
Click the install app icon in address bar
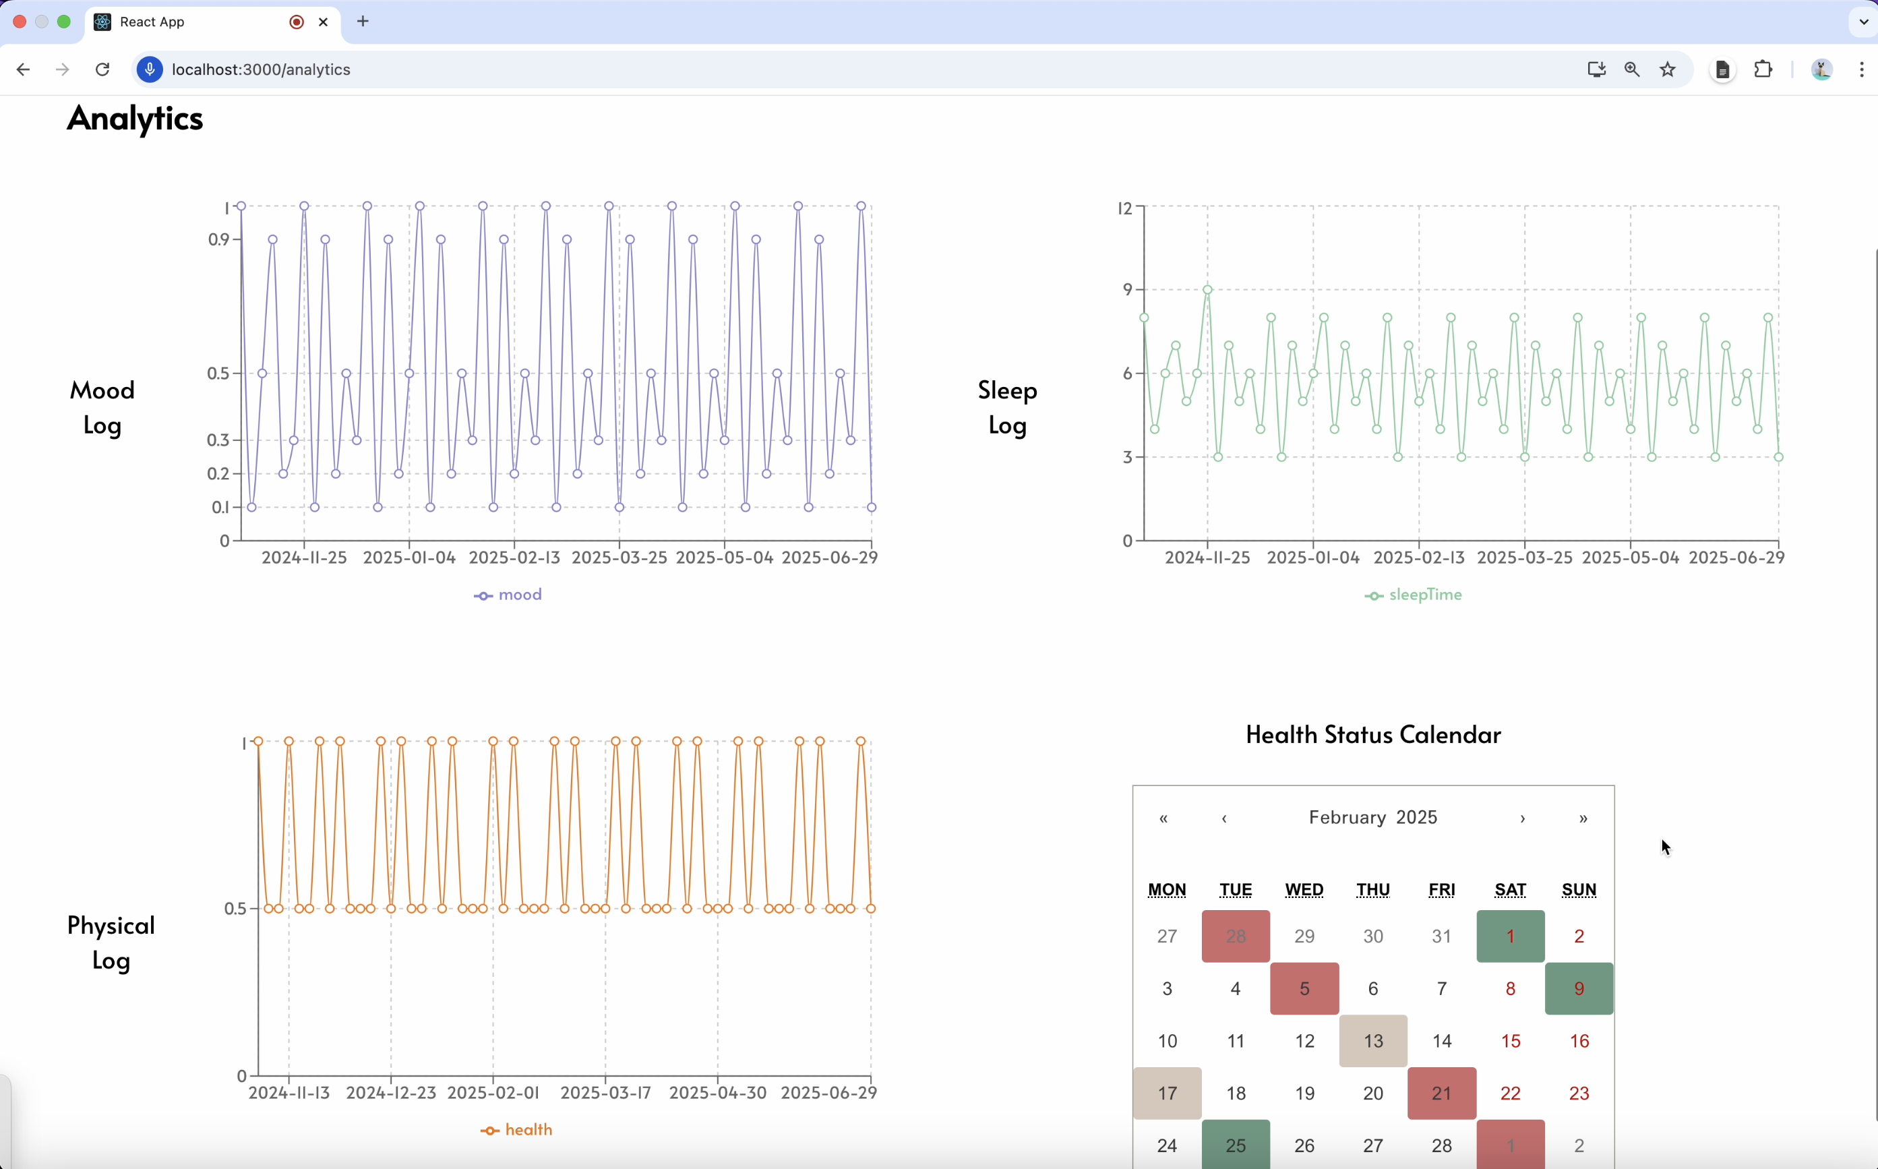[x=1596, y=69]
